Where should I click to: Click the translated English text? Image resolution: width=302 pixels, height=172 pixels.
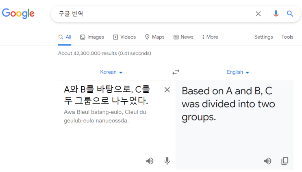[x=228, y=104]
